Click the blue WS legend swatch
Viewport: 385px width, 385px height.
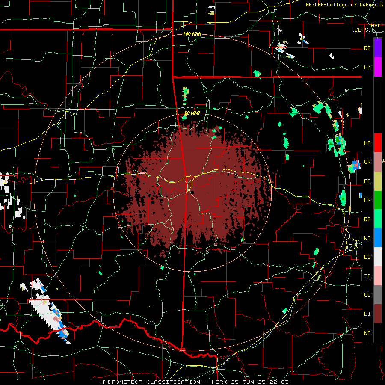pyautogui.click(x=378, y=238)
